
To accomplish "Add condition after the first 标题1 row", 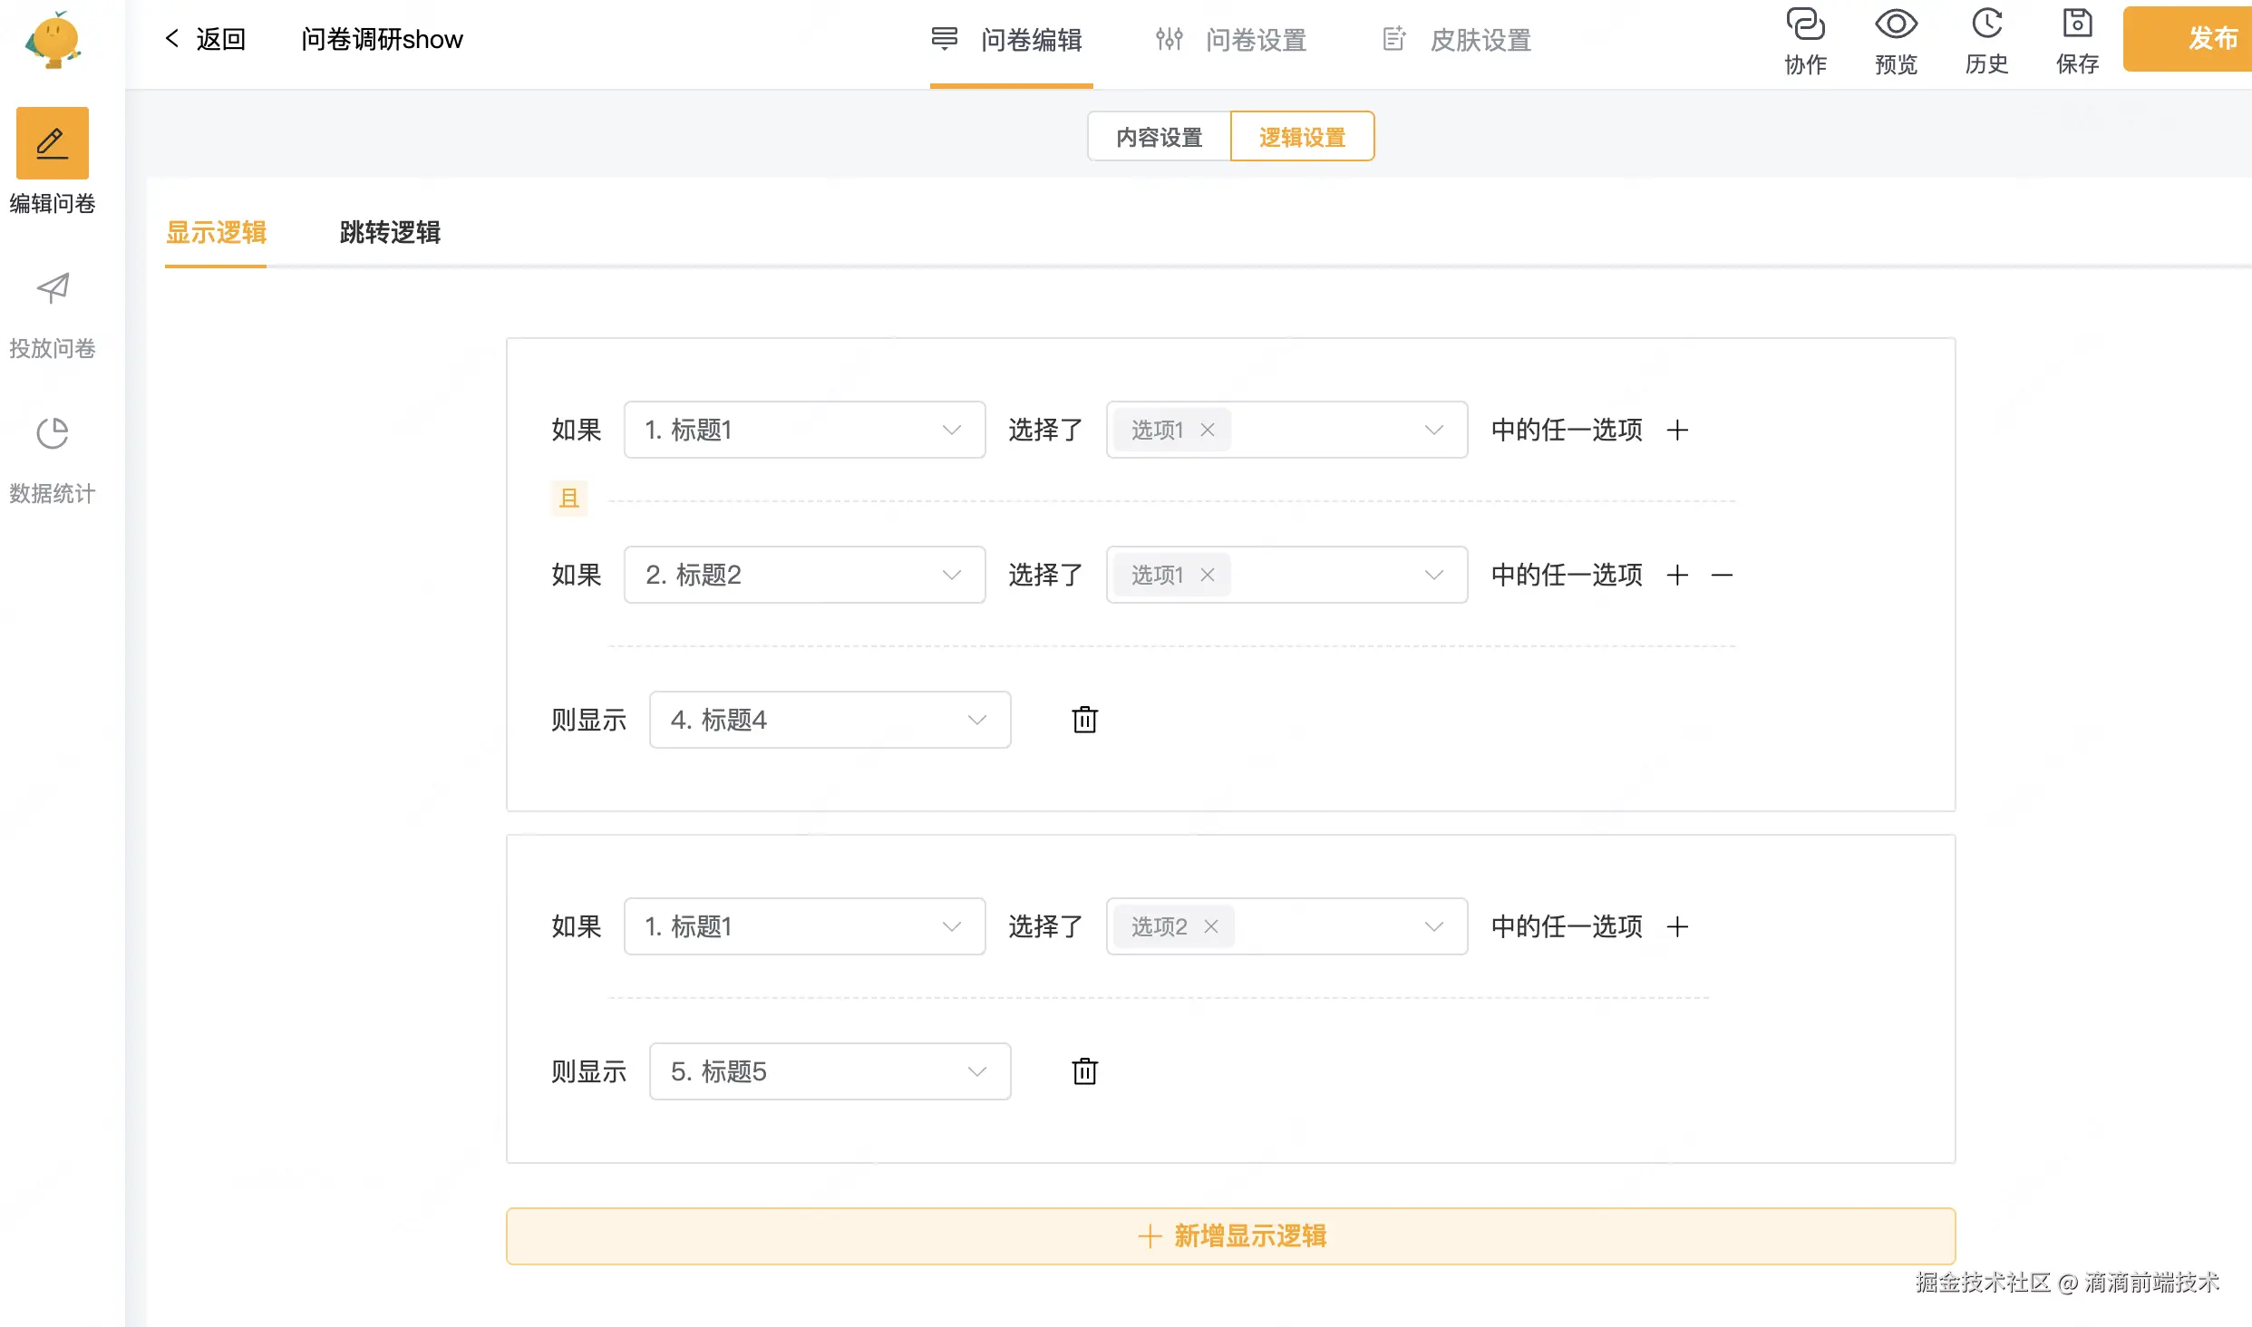I will point(1677,430).
